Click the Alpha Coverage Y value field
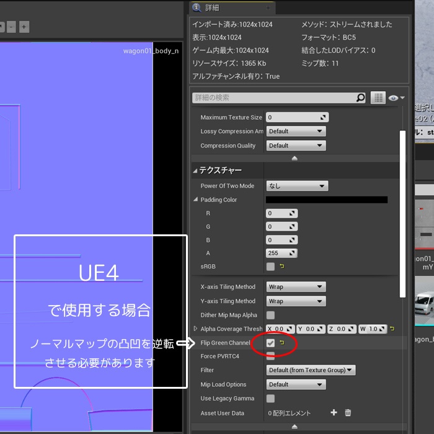The height and width of the screenshot is (434, 434). (x=311, y=329)
